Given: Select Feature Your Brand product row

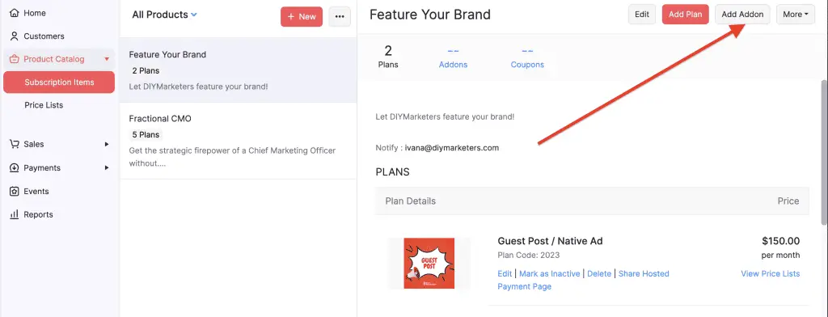Looking at the screenshot, I should 239,70.
